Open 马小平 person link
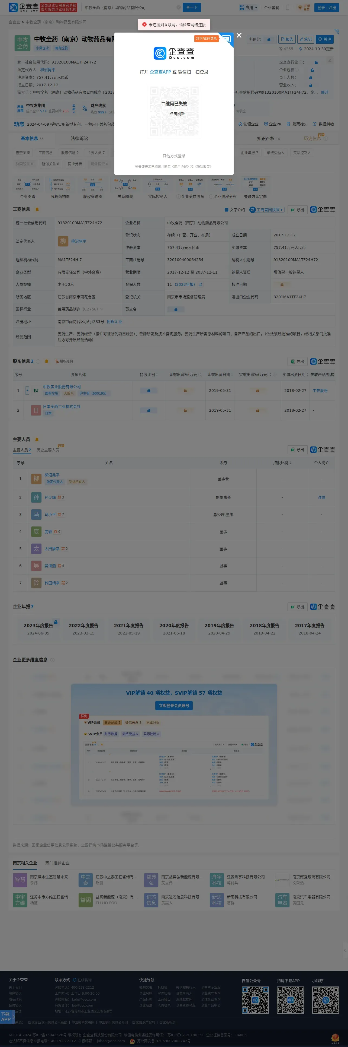 tap(50, 515)
